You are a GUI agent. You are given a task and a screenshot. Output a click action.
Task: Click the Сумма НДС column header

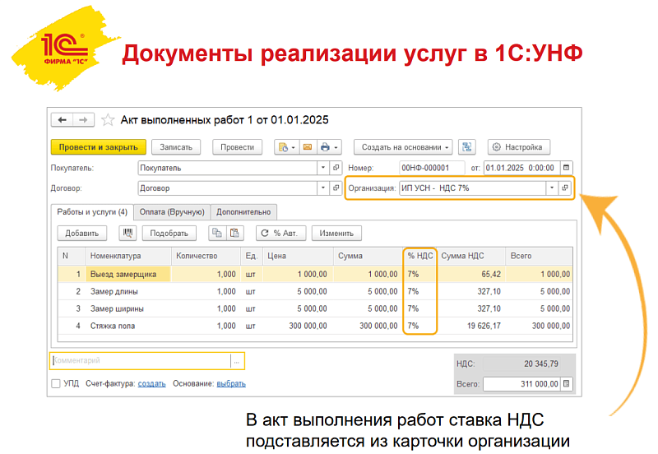tap(471, 256)
